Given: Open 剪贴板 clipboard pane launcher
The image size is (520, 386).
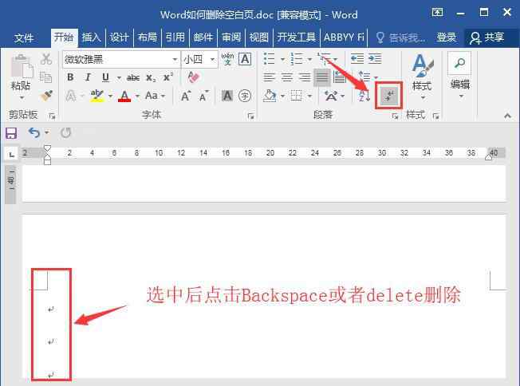Looking at the screenshot, I should click(x=52, y=116).
